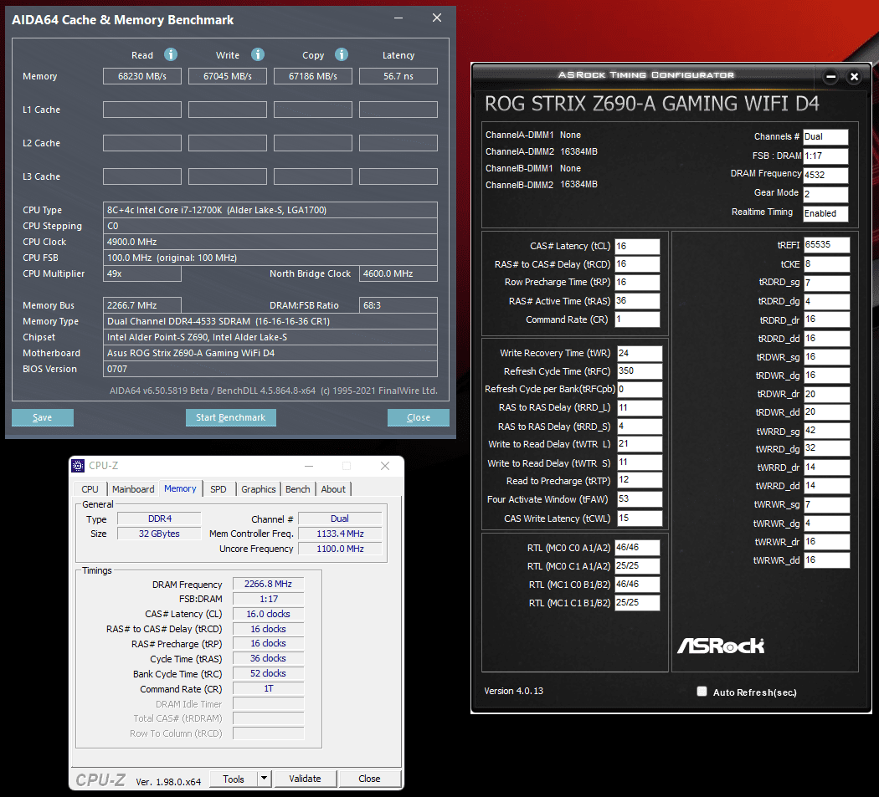Click the Memory Write result 67045 MB/s
Screen dimensions: 879x797
228,76
